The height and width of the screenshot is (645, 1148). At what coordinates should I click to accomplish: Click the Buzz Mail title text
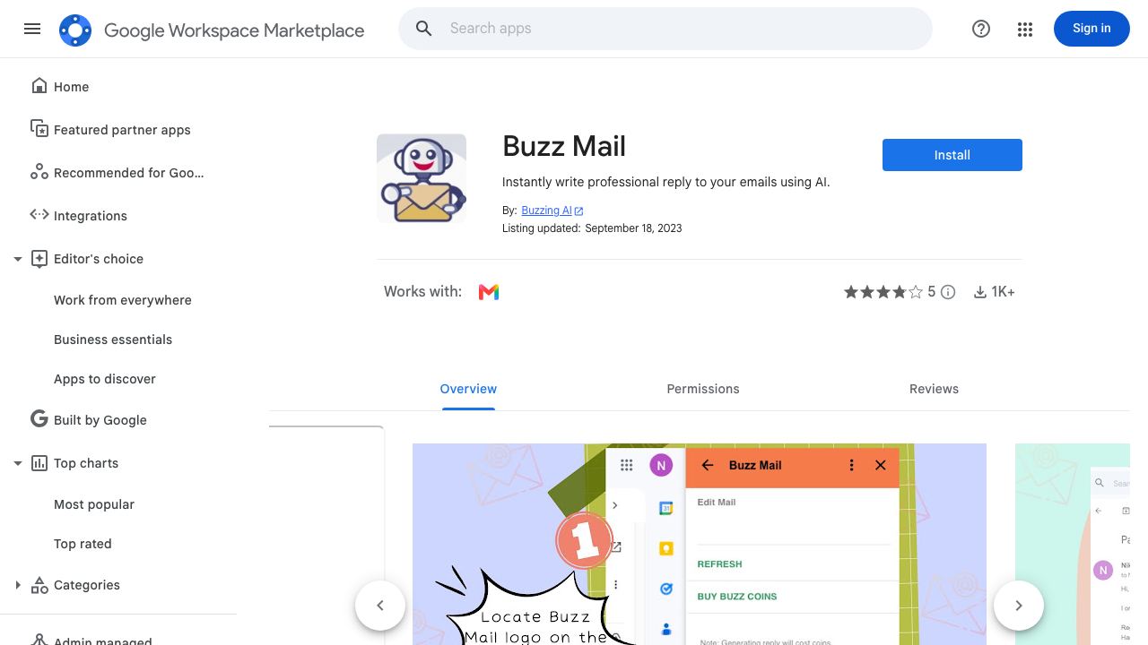564,146
